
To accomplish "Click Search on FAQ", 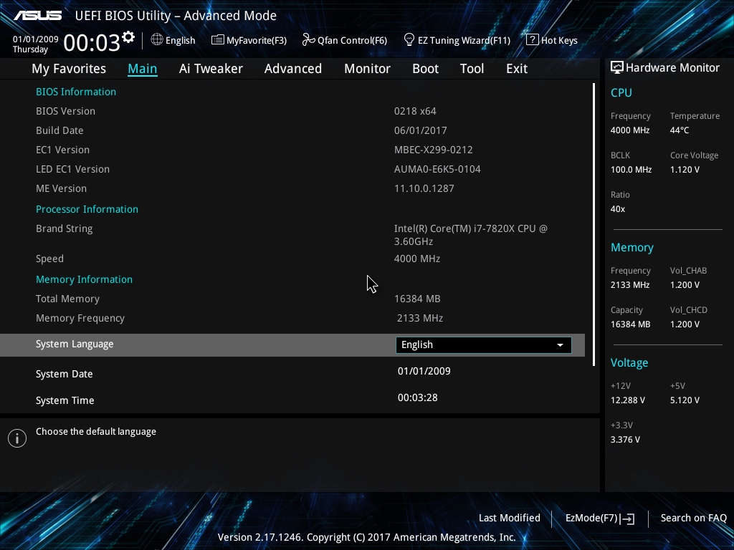I will (x=693, y=518).
